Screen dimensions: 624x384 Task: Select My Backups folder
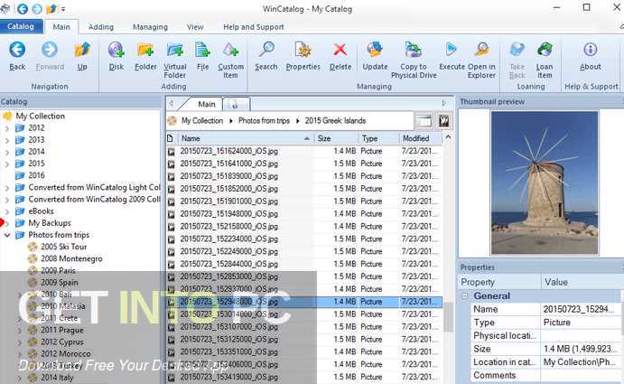pos(50,223)
